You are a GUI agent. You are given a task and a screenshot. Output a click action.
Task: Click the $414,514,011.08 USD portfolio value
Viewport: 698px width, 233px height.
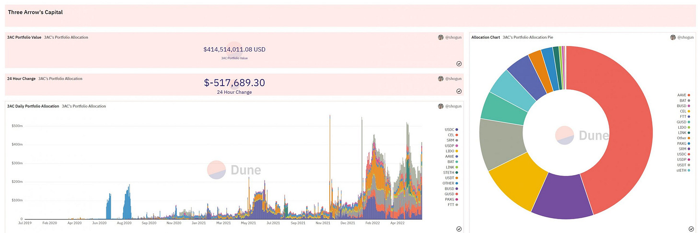click(234, 49)
